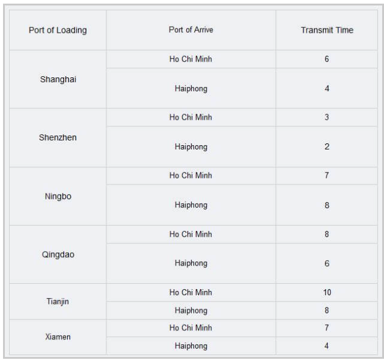This screenshot has height=360, width=384.
Task: Click the Transmit Time column header
Action: pos(327,30)
